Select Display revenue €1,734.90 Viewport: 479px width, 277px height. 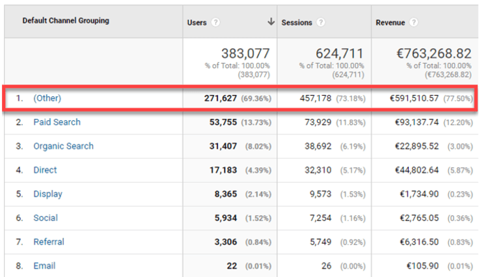419,194
